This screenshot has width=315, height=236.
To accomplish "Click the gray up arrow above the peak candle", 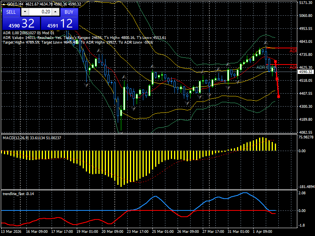I will pyautogui.click(x=266, y=42).
